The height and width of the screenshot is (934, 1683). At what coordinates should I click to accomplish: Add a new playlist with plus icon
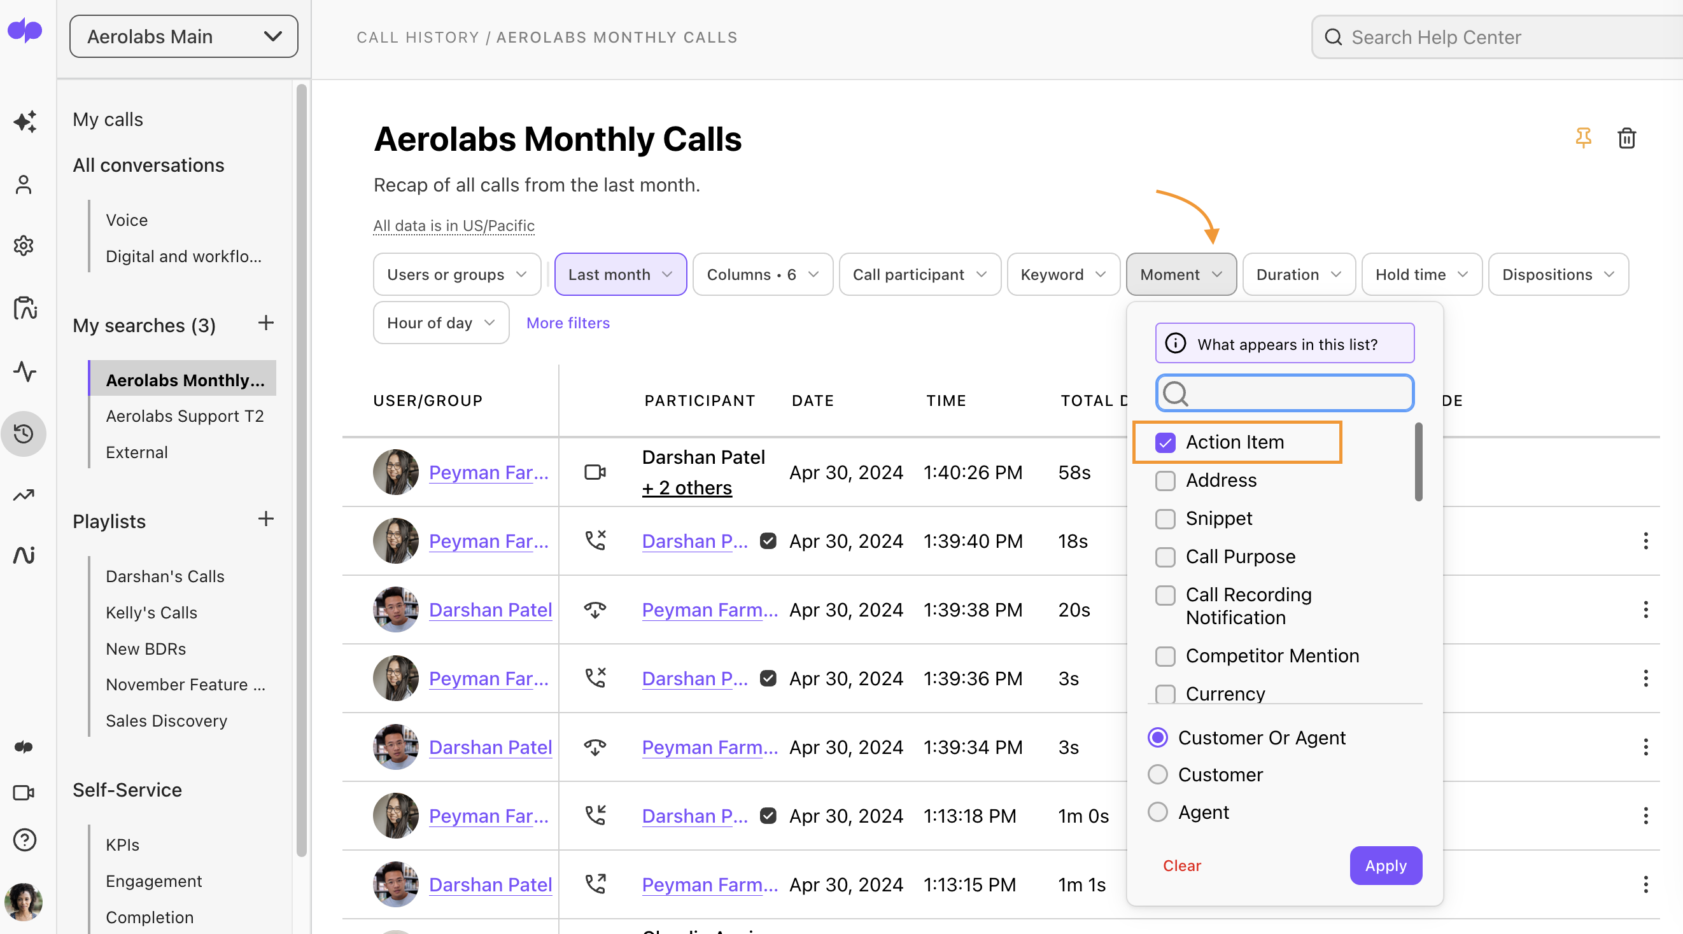click(x=265, y=519)
